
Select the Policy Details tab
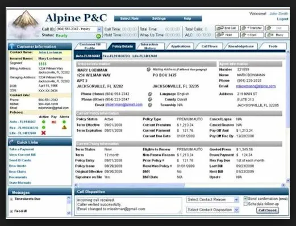(122, 47)
